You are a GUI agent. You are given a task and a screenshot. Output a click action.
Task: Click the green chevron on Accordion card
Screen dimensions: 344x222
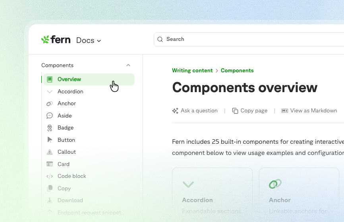click(188, 184)
